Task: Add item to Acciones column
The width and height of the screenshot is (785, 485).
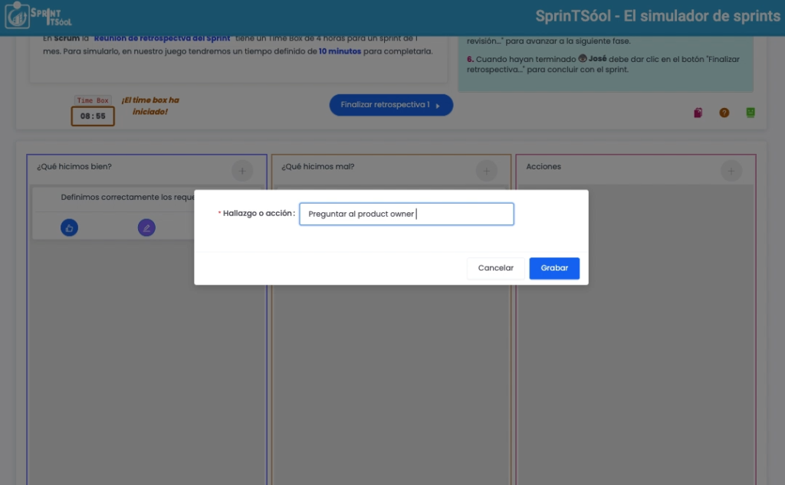Action: click(x=731, y=171)
